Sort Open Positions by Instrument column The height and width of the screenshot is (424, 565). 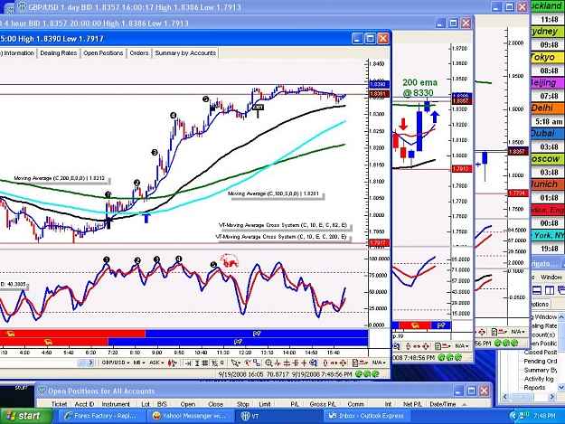(116, 404)
